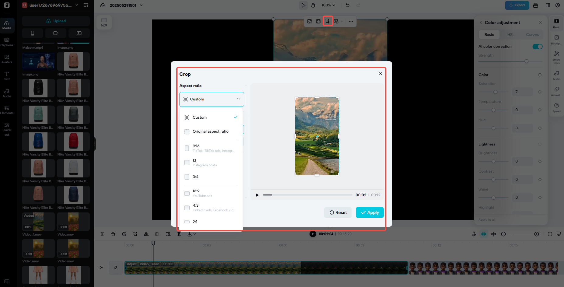Play the crop preview video

coord(257,195)
